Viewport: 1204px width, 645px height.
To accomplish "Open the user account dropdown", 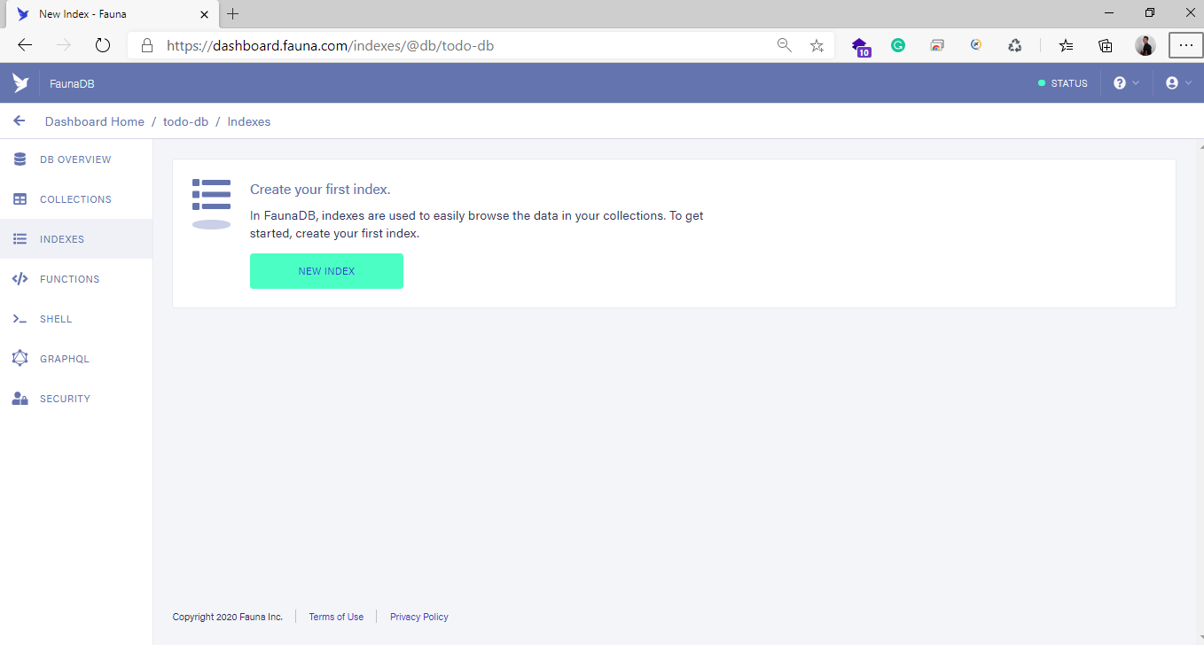I will [1178, 83].
